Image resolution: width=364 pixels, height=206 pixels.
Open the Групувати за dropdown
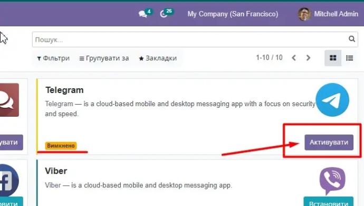pyautogui.click(x=104, y=58)
